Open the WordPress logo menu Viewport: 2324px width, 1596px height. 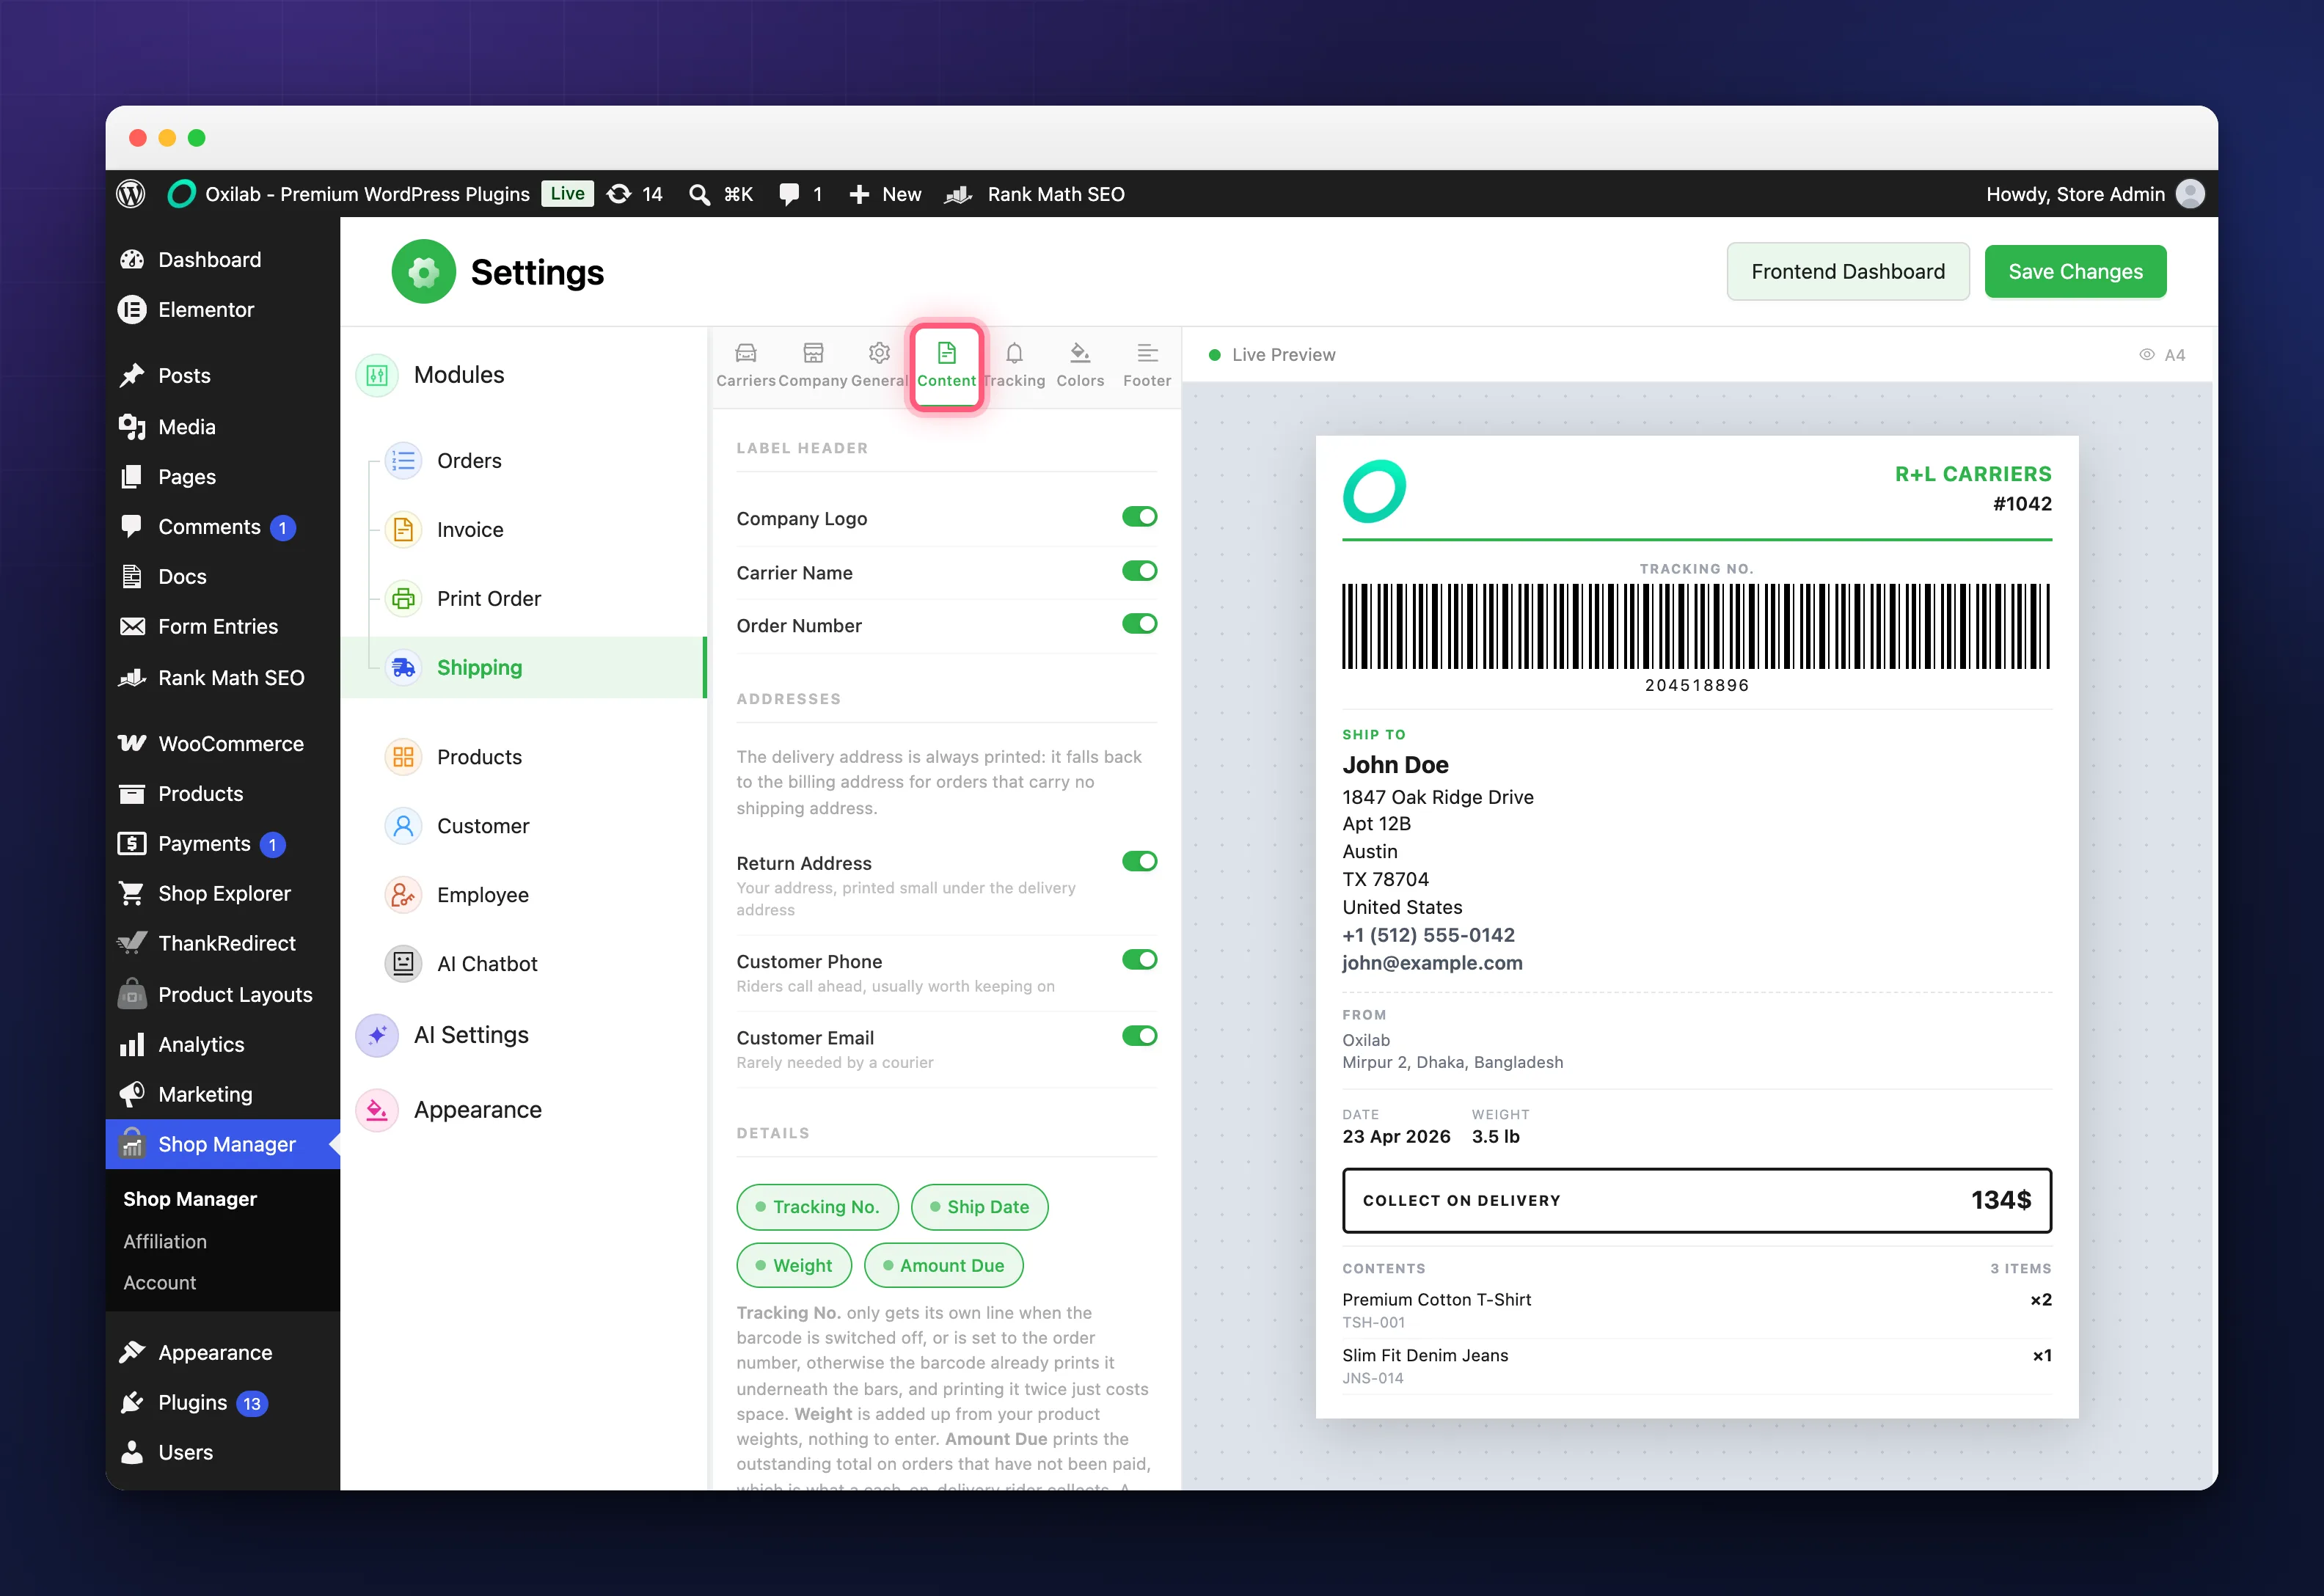pyautogui.click(x=131, y=194)
